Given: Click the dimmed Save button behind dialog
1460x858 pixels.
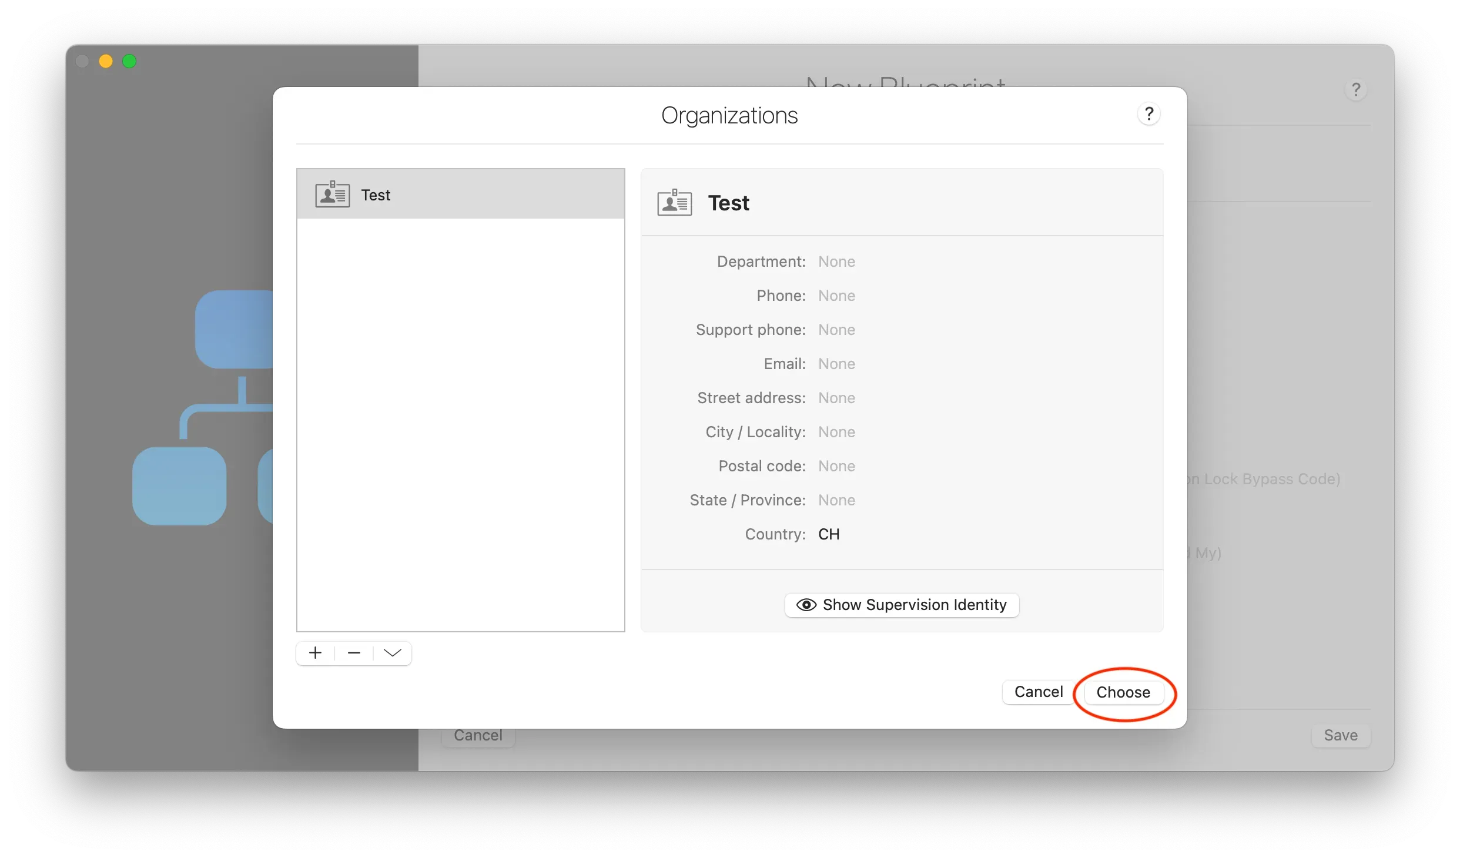Looking at the screenshot, I should pos(1340,735).
